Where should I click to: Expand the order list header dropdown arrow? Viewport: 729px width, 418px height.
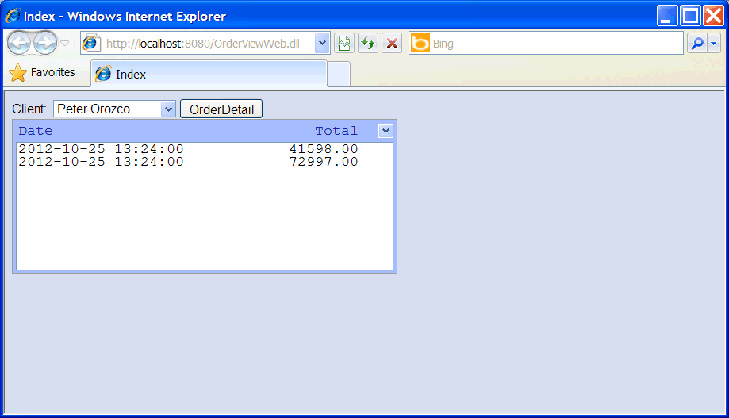(x=386, y=131)
